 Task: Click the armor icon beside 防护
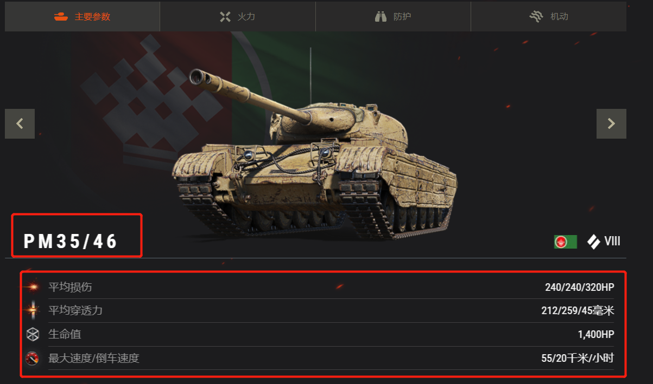coord(381,17)
